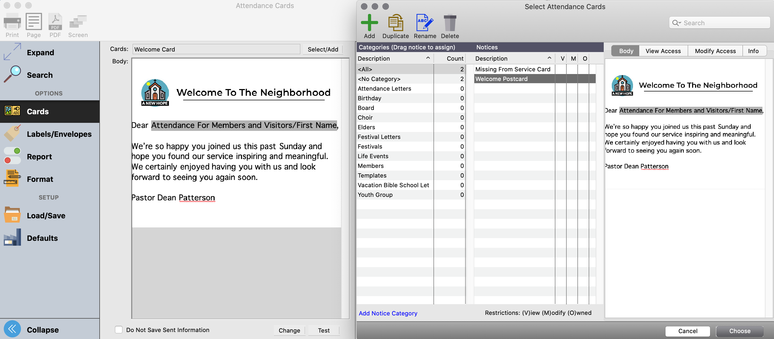Click the Choose button
Viewport: 774px width, 339px height.
(739, 331)
